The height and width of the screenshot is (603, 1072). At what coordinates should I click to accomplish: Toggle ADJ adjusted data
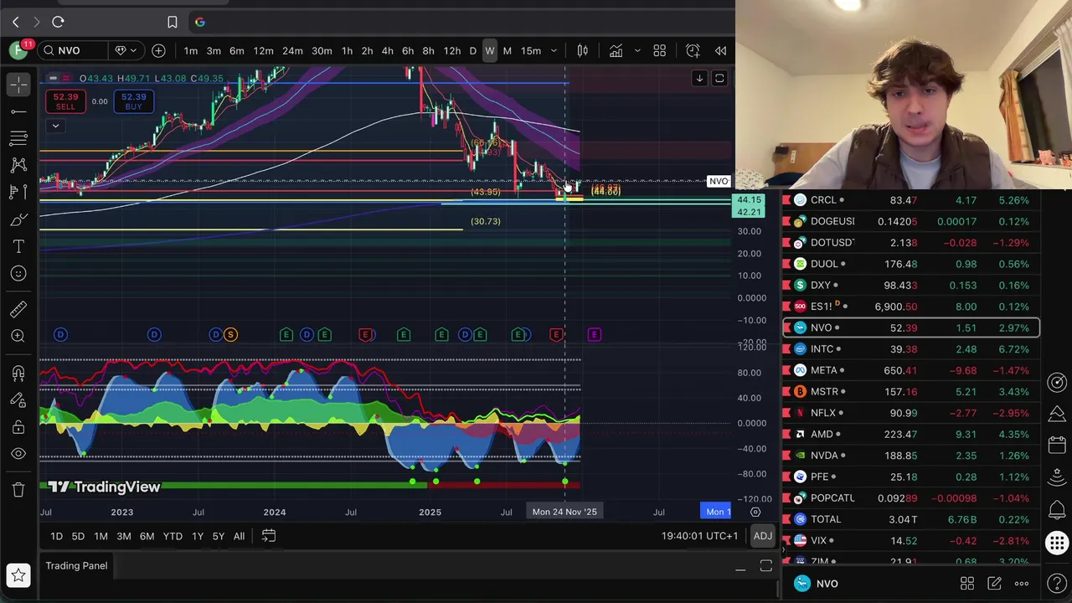[x=762, y=536]
